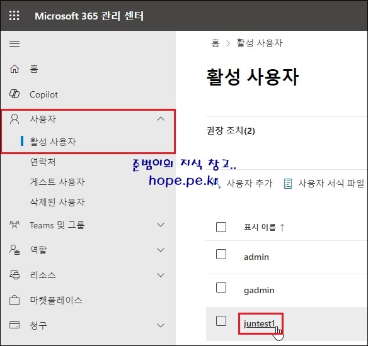Screen dimensions: 368x346
Task: Open the admin user entry
Action: (x=256, y=257)
